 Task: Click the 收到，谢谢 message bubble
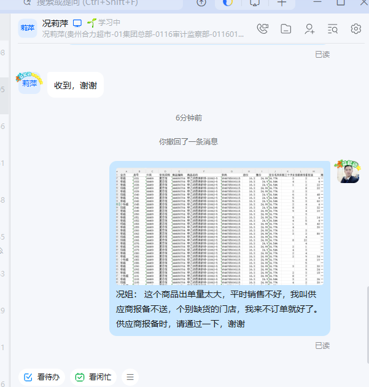point(75,85)
